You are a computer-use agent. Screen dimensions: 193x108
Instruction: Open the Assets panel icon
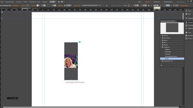click(x=186, y=38)
